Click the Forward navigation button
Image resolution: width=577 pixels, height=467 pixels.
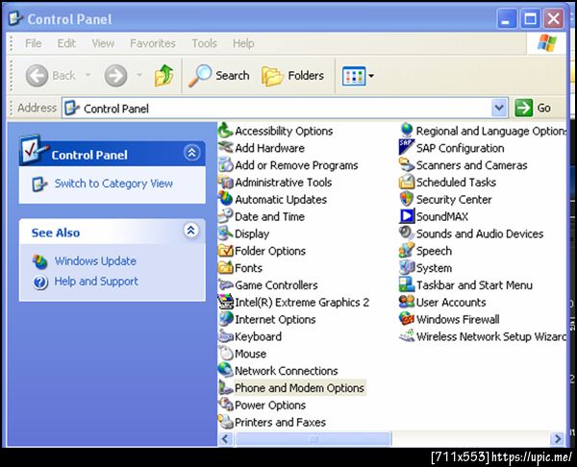pyautogui.click(x=115, y=75)
